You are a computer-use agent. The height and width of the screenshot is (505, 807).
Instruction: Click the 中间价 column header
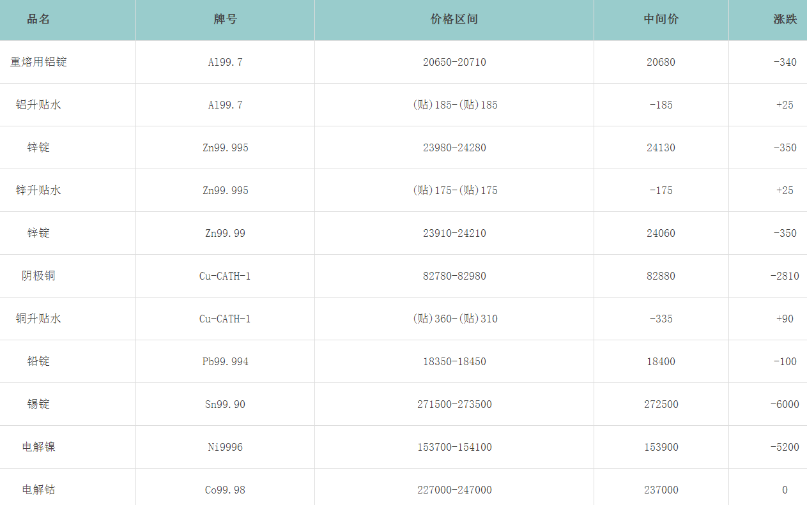(x=661, y=19)
